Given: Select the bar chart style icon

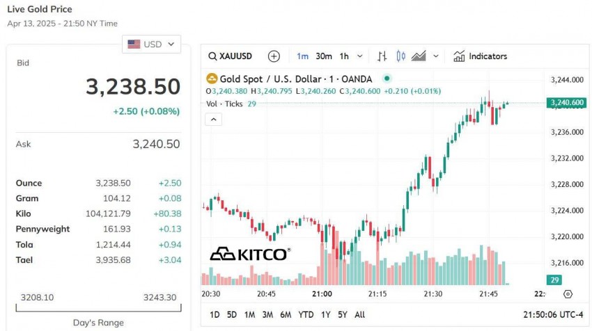Looking at the screenshot, I should tap(382, 56).
